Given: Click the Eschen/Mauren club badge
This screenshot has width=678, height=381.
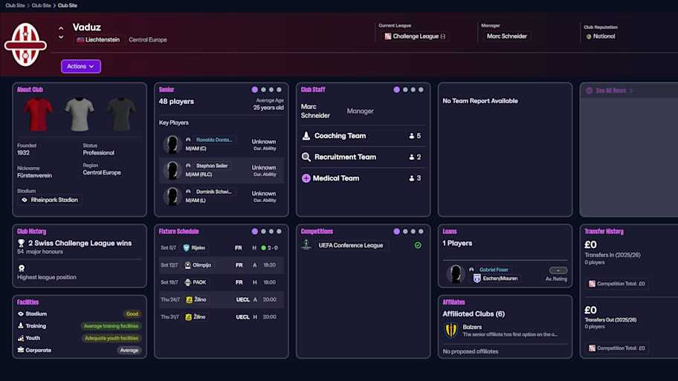Looking at the screenshot, I should (477, 279).
